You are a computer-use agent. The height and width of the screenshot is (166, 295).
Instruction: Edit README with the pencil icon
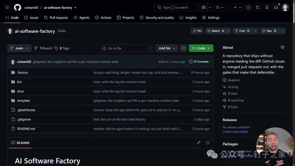coord(199,143)
